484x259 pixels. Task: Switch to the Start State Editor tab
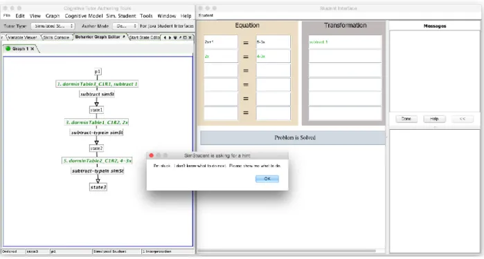pos(144,37)
